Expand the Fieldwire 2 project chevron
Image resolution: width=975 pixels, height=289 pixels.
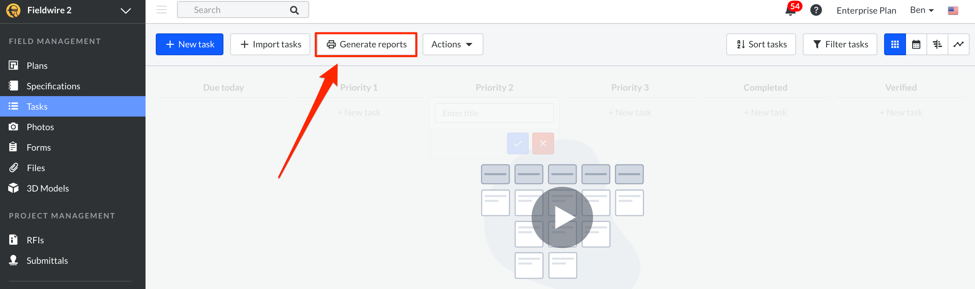point(126,11)
